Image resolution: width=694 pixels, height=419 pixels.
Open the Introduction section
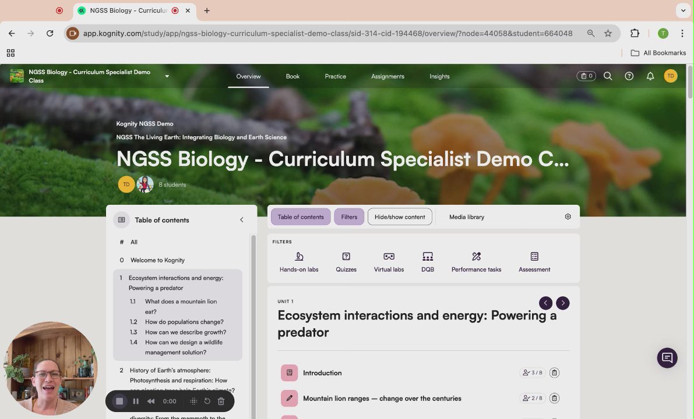(322, 372)
